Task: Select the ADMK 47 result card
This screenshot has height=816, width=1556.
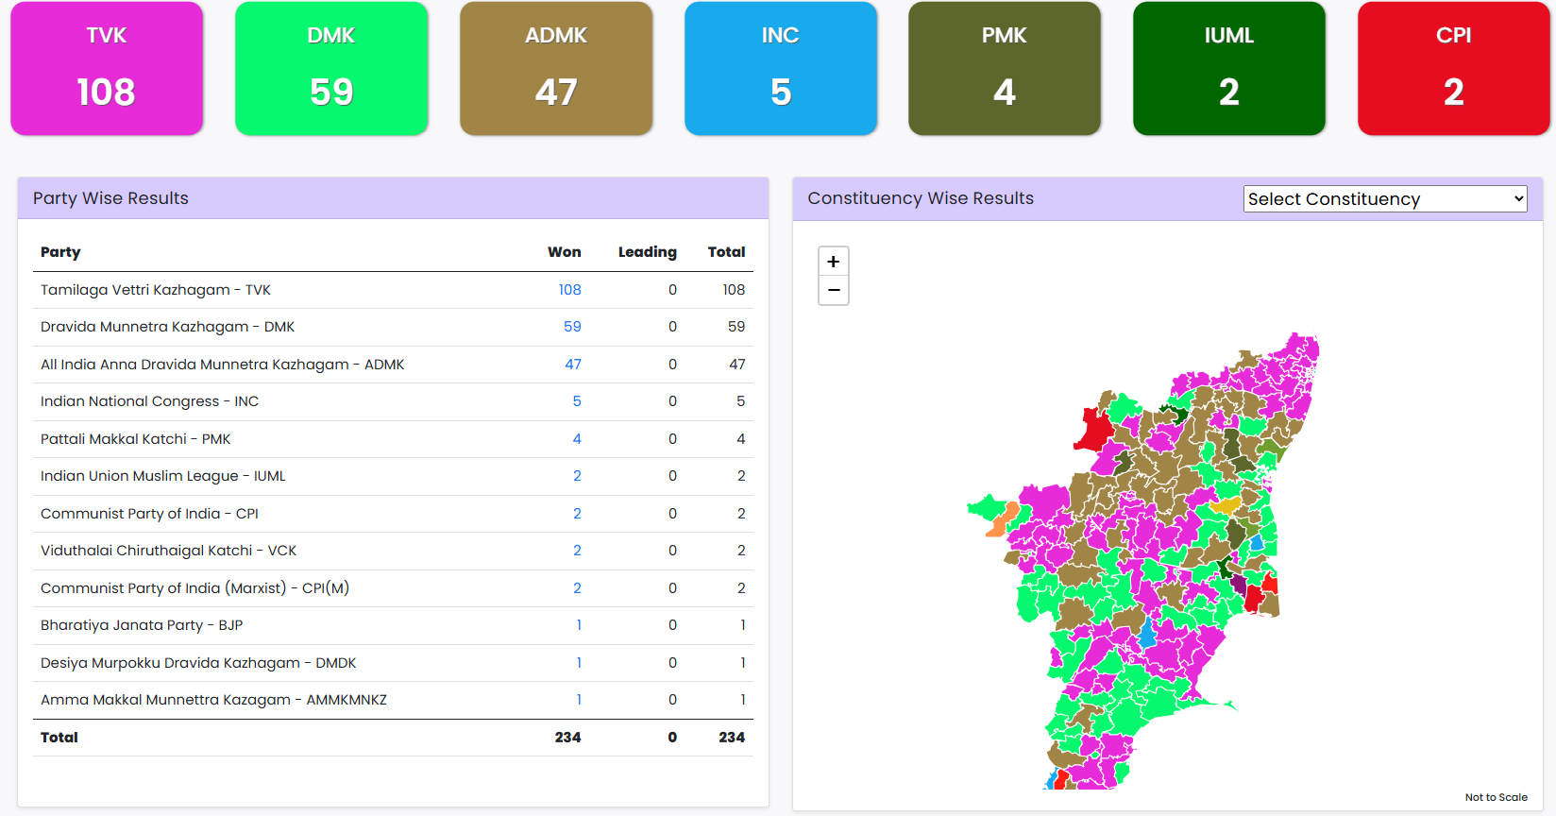Action: coord(556,68)
